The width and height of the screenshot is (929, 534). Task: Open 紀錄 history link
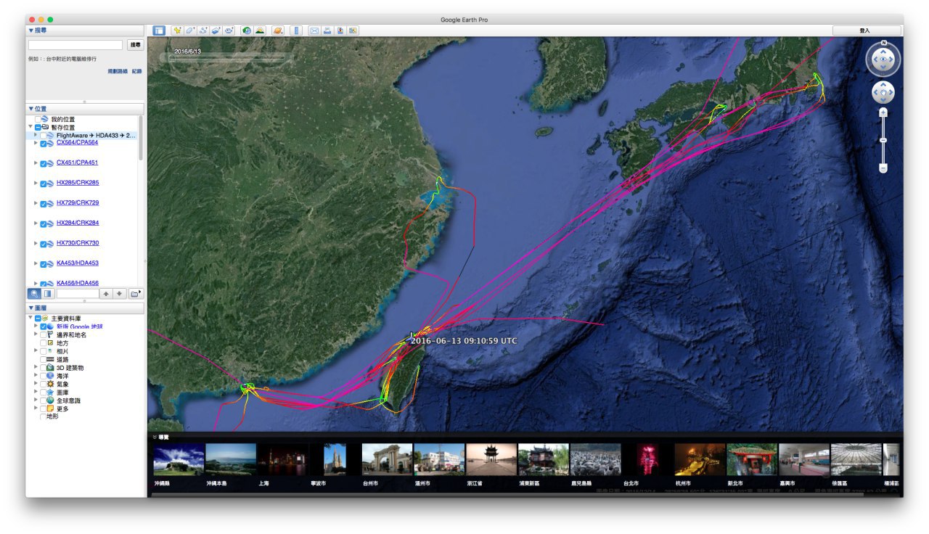(137, 71)
